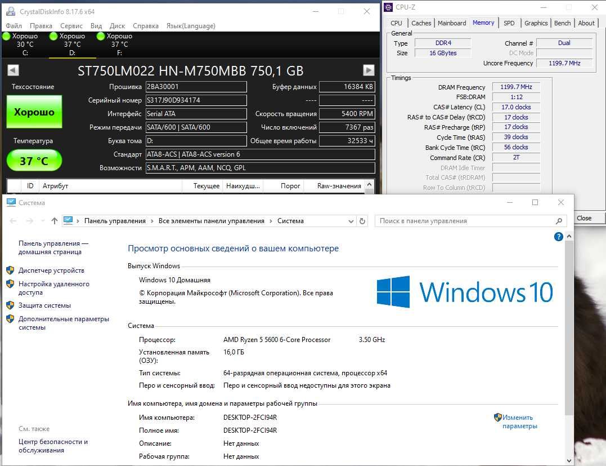The image size is (606, 466).
Task: Expand the address bar history dropdown
Action: pos(351,221)
